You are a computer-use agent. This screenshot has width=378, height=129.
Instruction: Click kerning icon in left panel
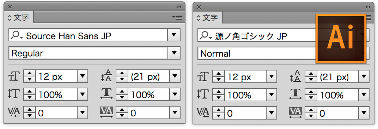tap(14, 112)
